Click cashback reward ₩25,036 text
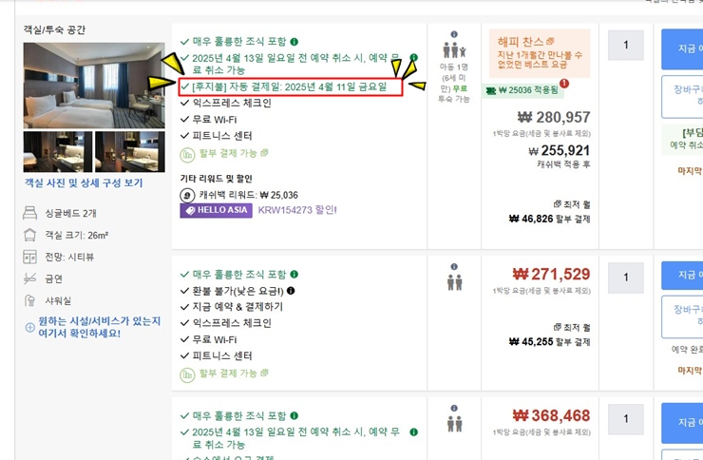The image size is (703, 460). (x=249, y=195)
